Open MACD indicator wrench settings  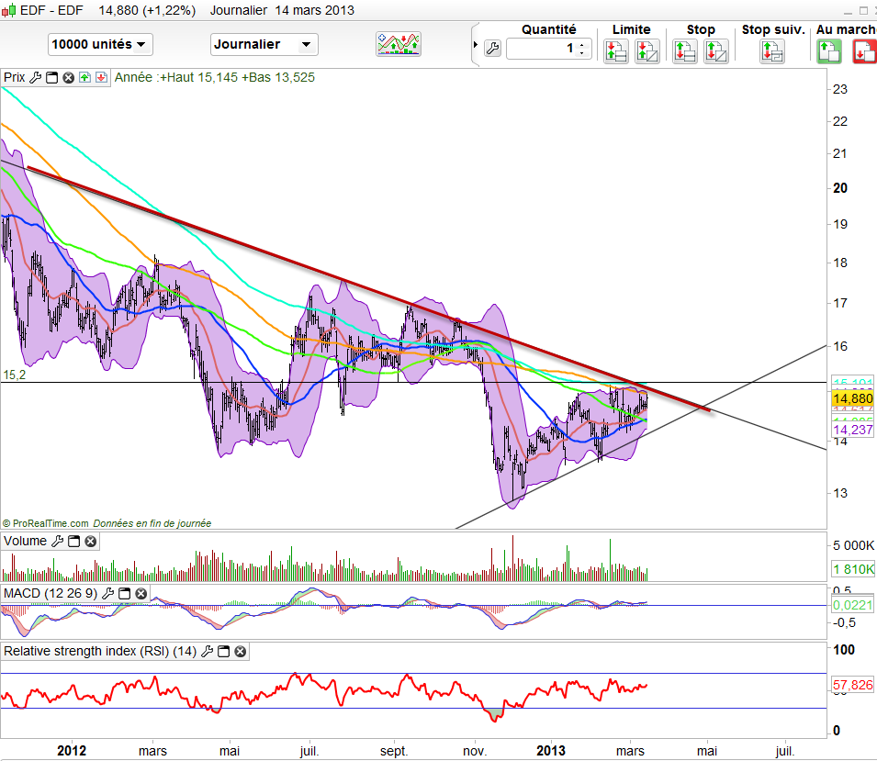tap(107, 595)
